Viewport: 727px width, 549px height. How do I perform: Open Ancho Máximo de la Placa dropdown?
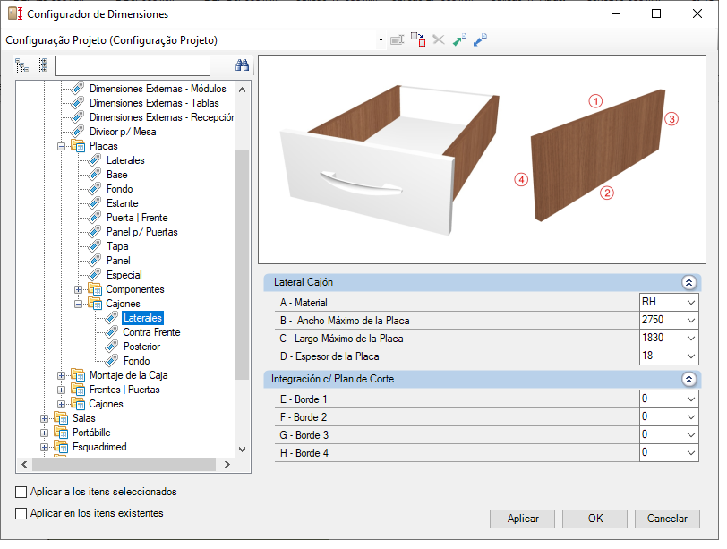pyautogui.click(x=691, y=321)
